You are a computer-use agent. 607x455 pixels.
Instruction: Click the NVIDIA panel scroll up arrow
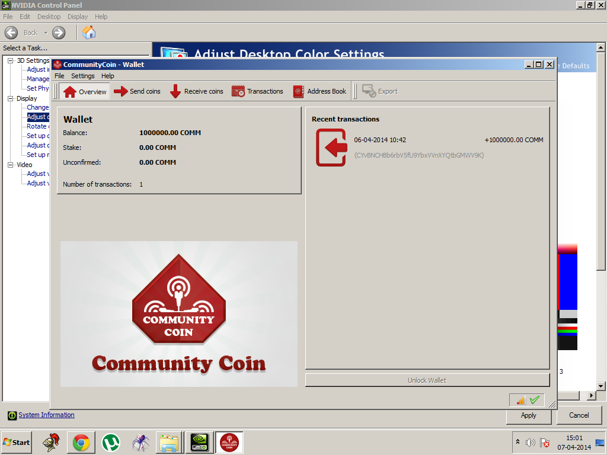[x=600, y=47]
